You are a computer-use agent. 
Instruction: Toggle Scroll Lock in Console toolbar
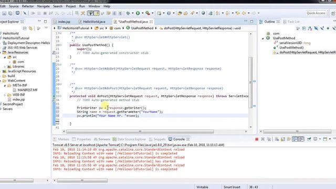point(283,139)
